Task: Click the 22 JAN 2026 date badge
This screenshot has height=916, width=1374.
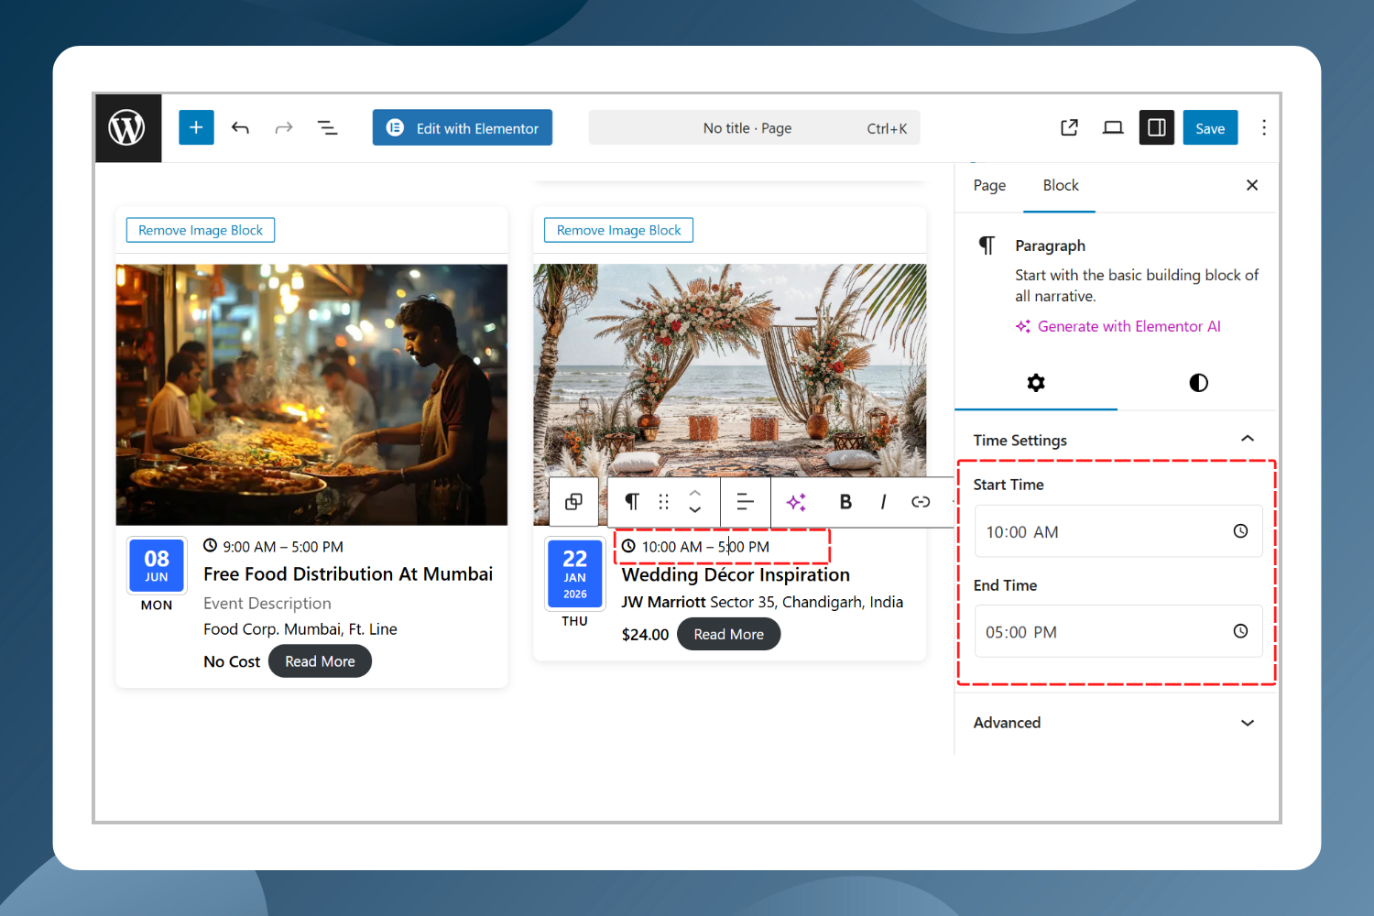Action: tap(574, 573)
